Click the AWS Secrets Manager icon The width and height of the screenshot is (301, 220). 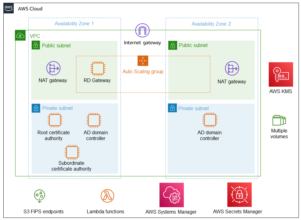click(x=240, y=195)
